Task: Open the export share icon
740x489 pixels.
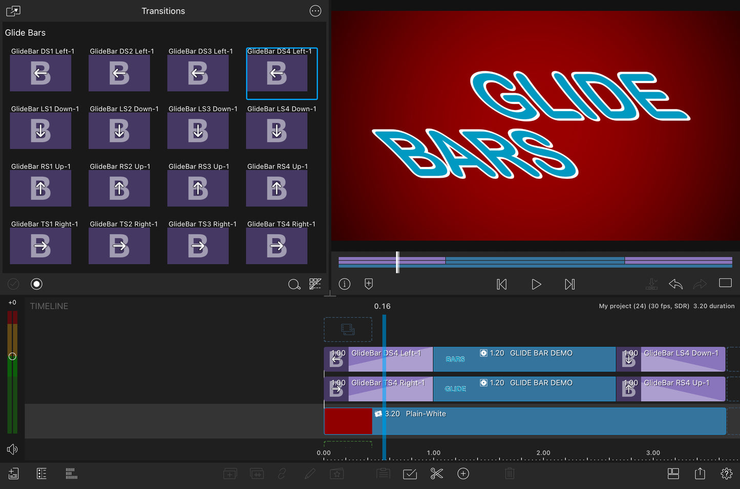Action: coord(700,474)
